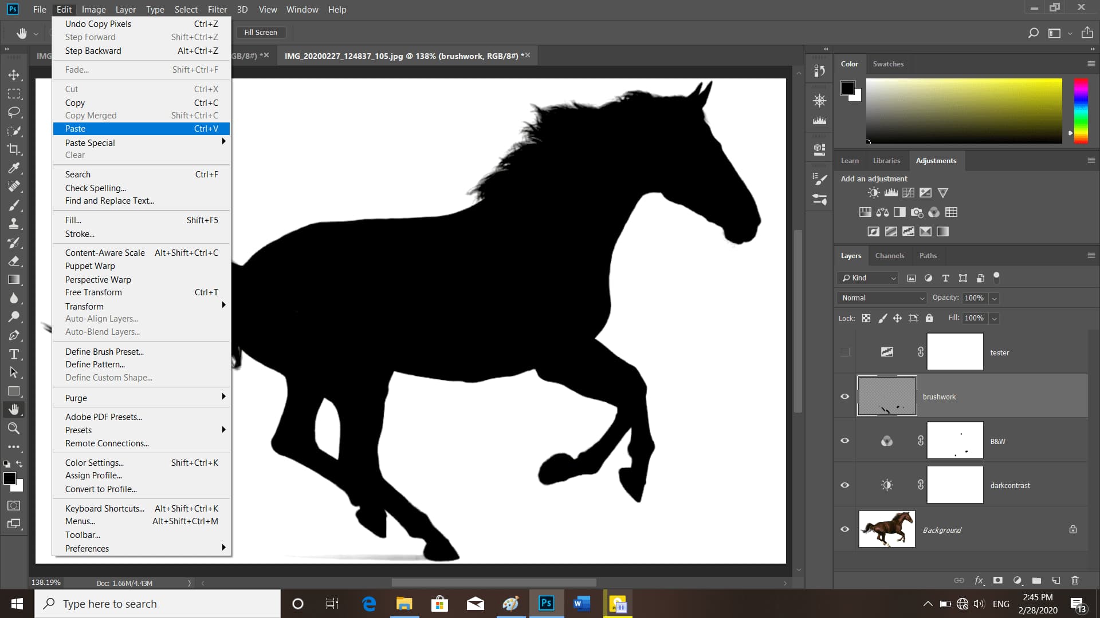Open the Filter menu
This screenshot has width=1100, height=618.
click(x=217, y=10)
